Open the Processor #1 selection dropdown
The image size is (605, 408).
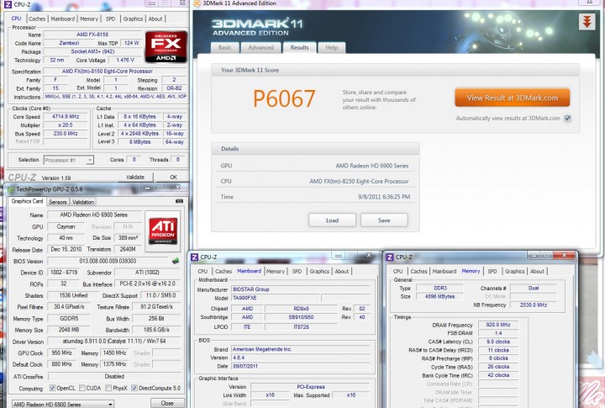click(69, 160)
